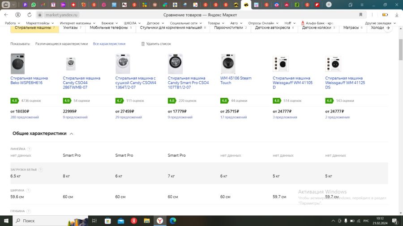Viewport: 403px width, 226px height.
Task: Open the Стиральная машина Beko WSPE6H616 link
Action: pyautogui.click(x=29, y=80)
